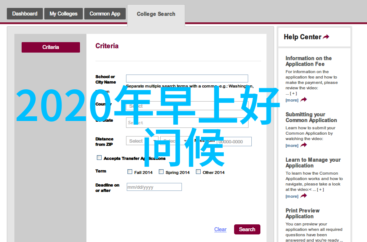367x242 pixels.
Task: Focus the School or City Name field
Action: coord(187,79)
